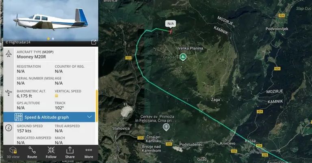The width and height of the screenshot is (312, 163).
Task: Switch to the second photo carousel dot
Action: pos(53,39)
